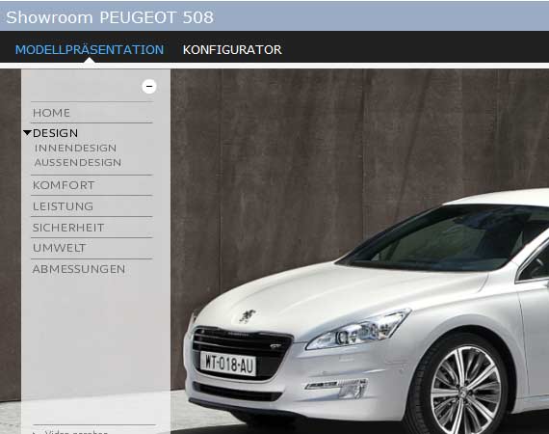This screenshot has height=434, width=549.
Task: Open ABMESSUNGEN section
Action: 79,269
